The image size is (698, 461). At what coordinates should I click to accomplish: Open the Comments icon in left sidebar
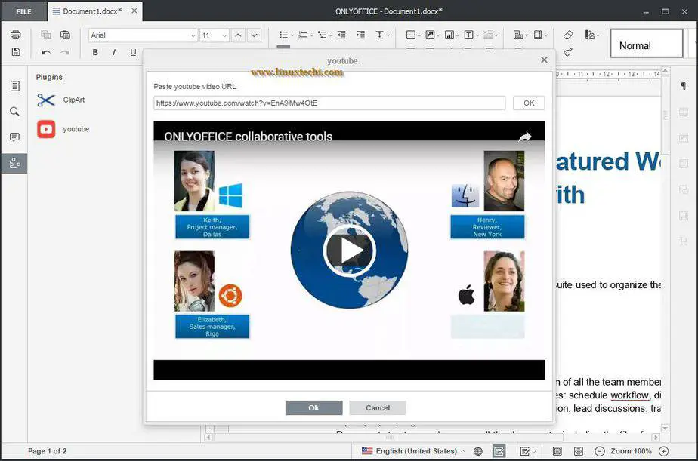click(14, 137)
